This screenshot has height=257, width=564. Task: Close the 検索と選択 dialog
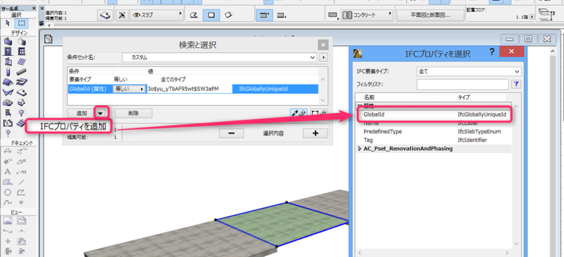click(323, 45)
